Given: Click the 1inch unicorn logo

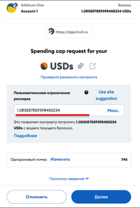Looking at the screenshot, I should pos(51,31).
